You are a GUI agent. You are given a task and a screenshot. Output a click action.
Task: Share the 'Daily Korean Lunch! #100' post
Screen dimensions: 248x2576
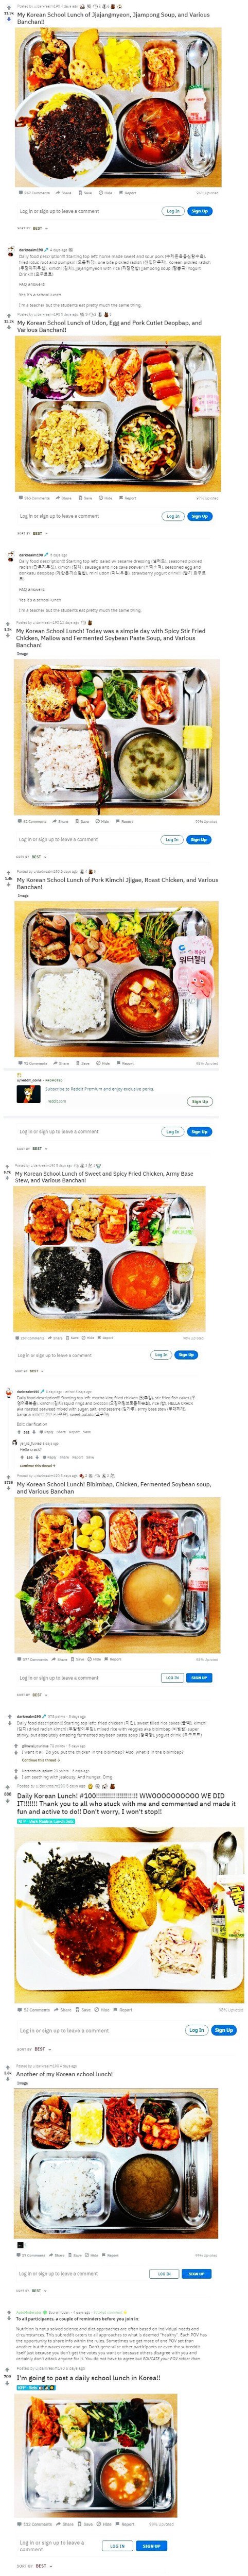[x=63, y=2010]
